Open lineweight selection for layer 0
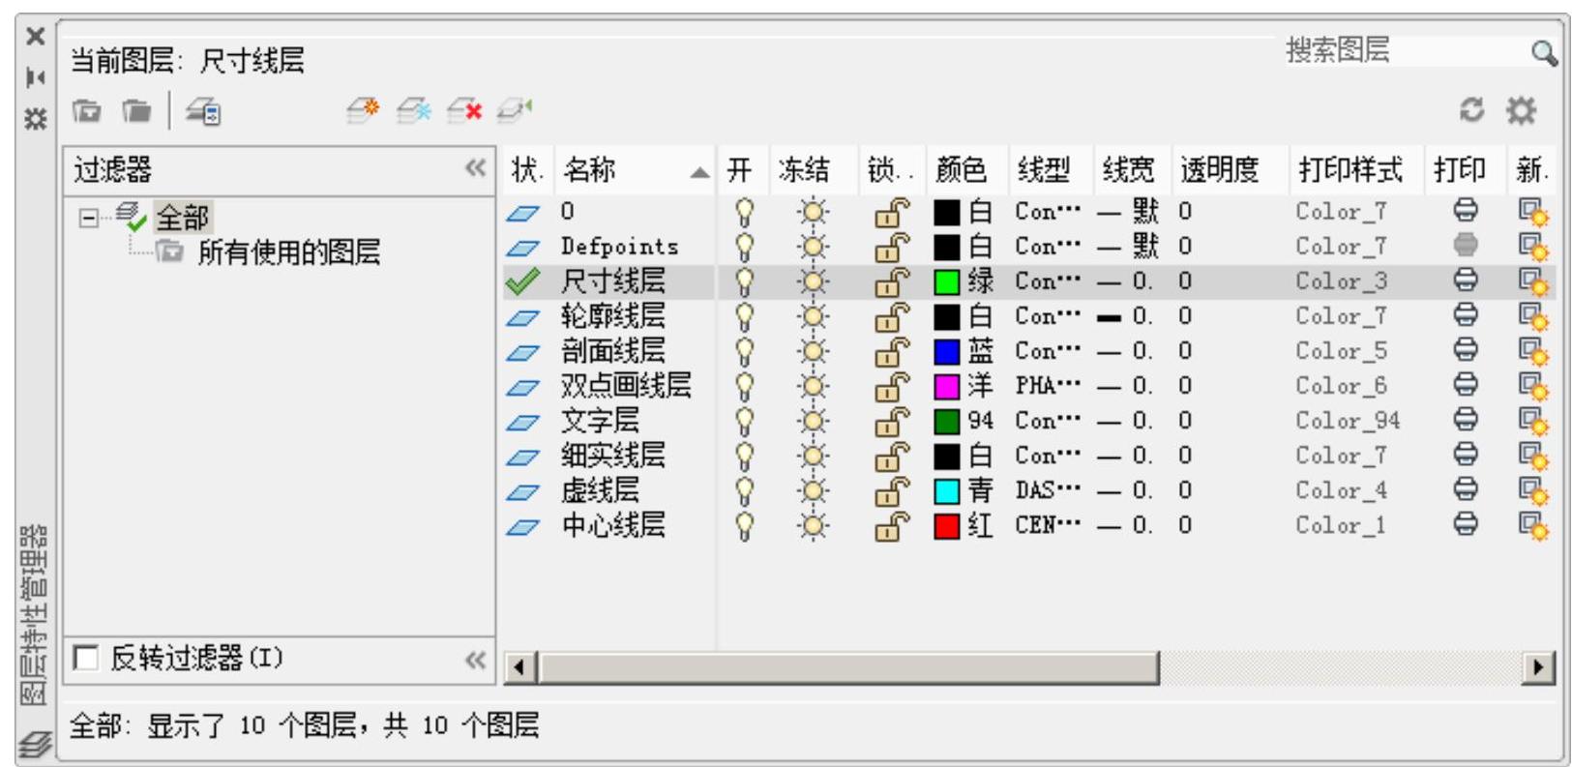The image size is (1572, 767). click(x=1128, y=211)
